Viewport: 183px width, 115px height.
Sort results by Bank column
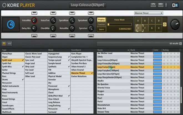click(141, 50)
